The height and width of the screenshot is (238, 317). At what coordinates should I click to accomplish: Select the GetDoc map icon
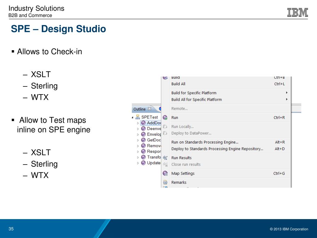(x=143, y=140)
